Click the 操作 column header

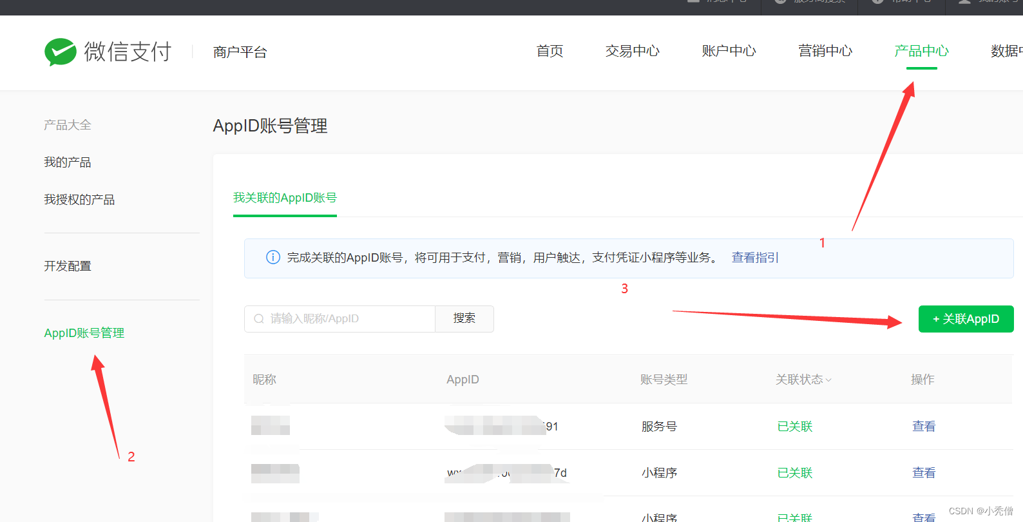923,380
